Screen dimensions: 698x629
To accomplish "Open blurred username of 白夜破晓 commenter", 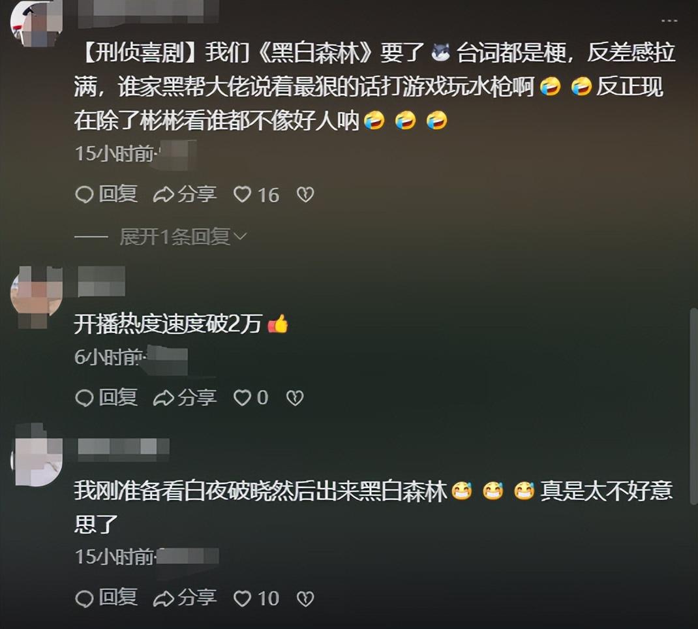I will tap(124, 446).
